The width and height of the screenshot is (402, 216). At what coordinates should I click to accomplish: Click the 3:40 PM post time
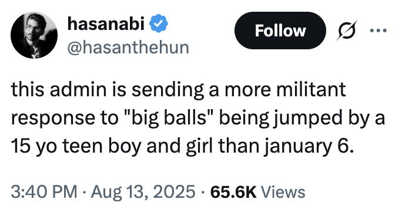click(44, 191)
